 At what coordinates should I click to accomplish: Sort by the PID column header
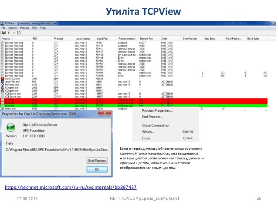(x=34, y=39)
